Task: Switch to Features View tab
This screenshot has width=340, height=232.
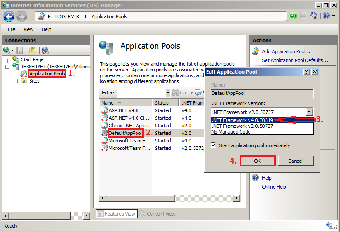Action: pyautogui.click(x=117, y=214)
